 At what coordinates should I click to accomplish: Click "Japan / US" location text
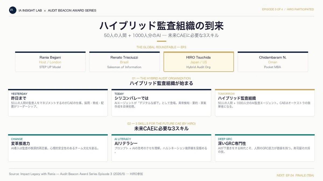199,62
